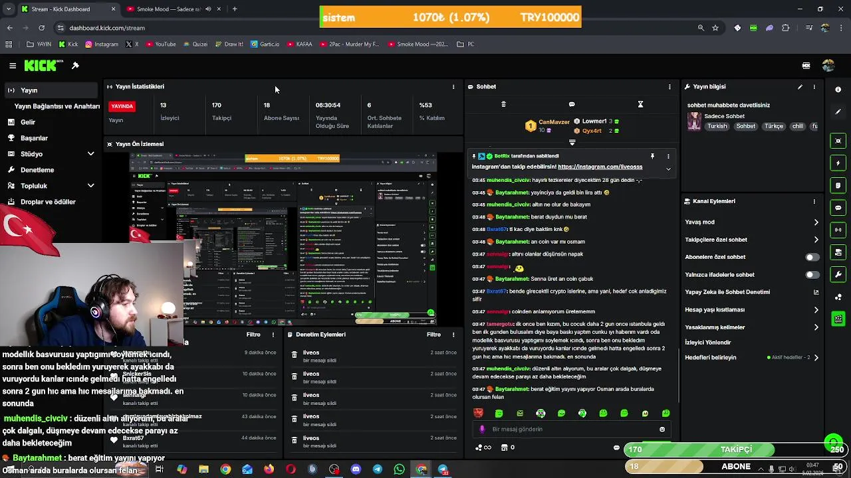Open Takipçilere özel sohbet arrow
Image resolution: width=851 pixels, height=478 pixels.
[816, 240]
